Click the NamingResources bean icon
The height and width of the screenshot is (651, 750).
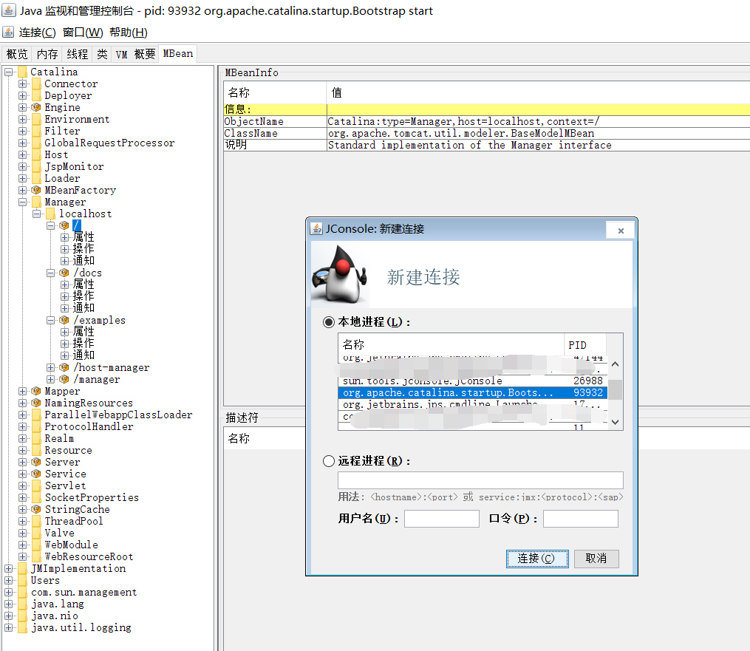(35, 403)
